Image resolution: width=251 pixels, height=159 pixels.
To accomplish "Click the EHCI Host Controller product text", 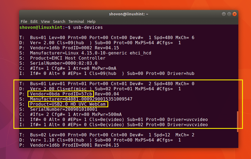I will point(72,58).
